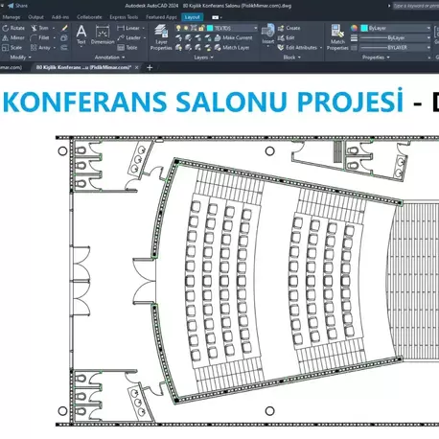Expand the Layers panel
Screen dimensions: 439x439
(x=203, y=58)
